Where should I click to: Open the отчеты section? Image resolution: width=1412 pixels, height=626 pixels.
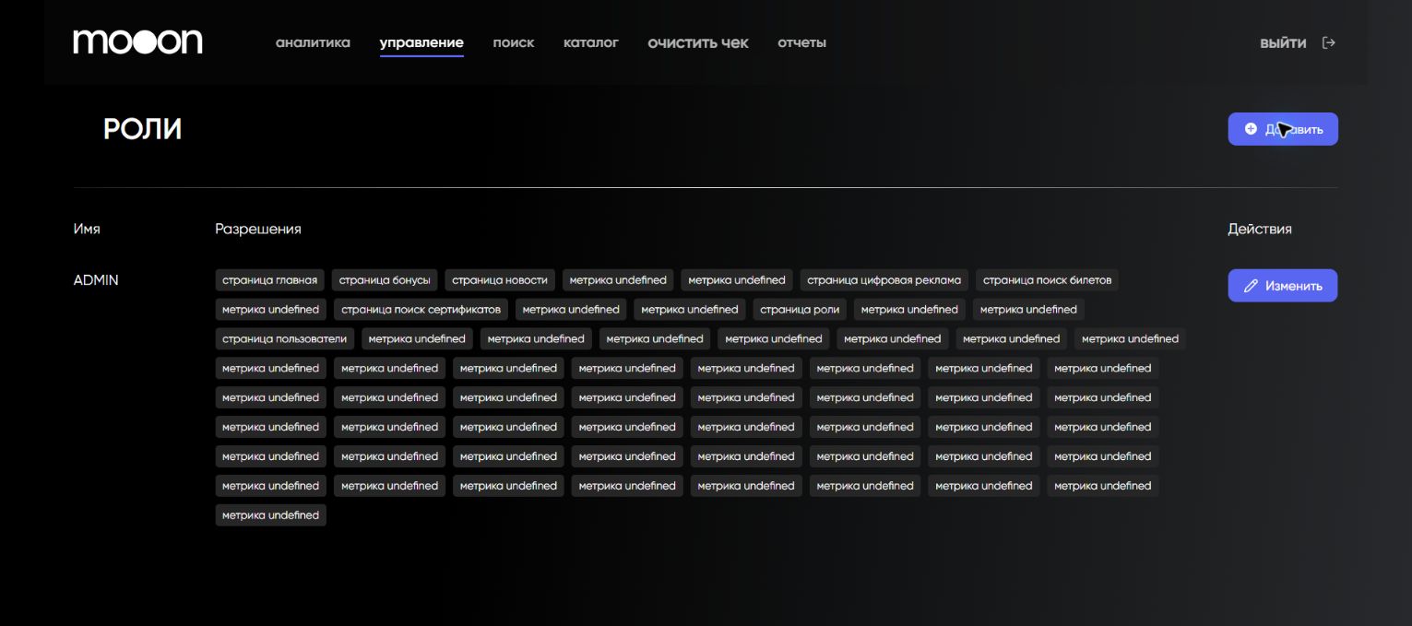pos(802,42)
